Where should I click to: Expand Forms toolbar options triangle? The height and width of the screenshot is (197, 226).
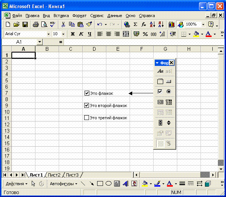coord(157,63)
